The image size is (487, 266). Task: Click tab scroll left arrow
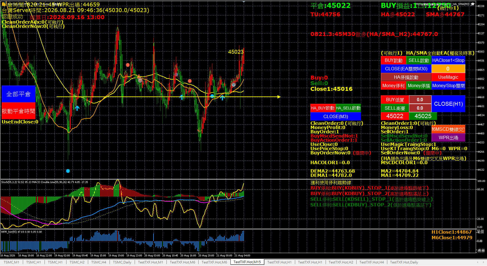pos(478,262)
